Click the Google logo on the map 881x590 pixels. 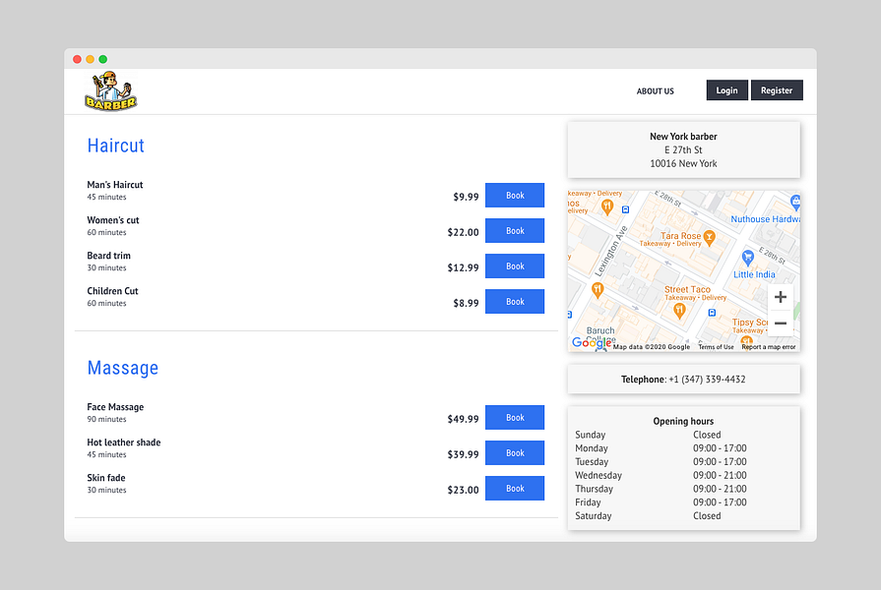pyautogui.click(x=592, y=343)
